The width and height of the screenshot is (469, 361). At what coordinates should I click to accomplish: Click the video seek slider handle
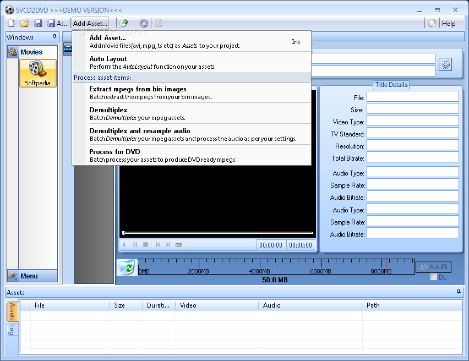coord(123,233)
